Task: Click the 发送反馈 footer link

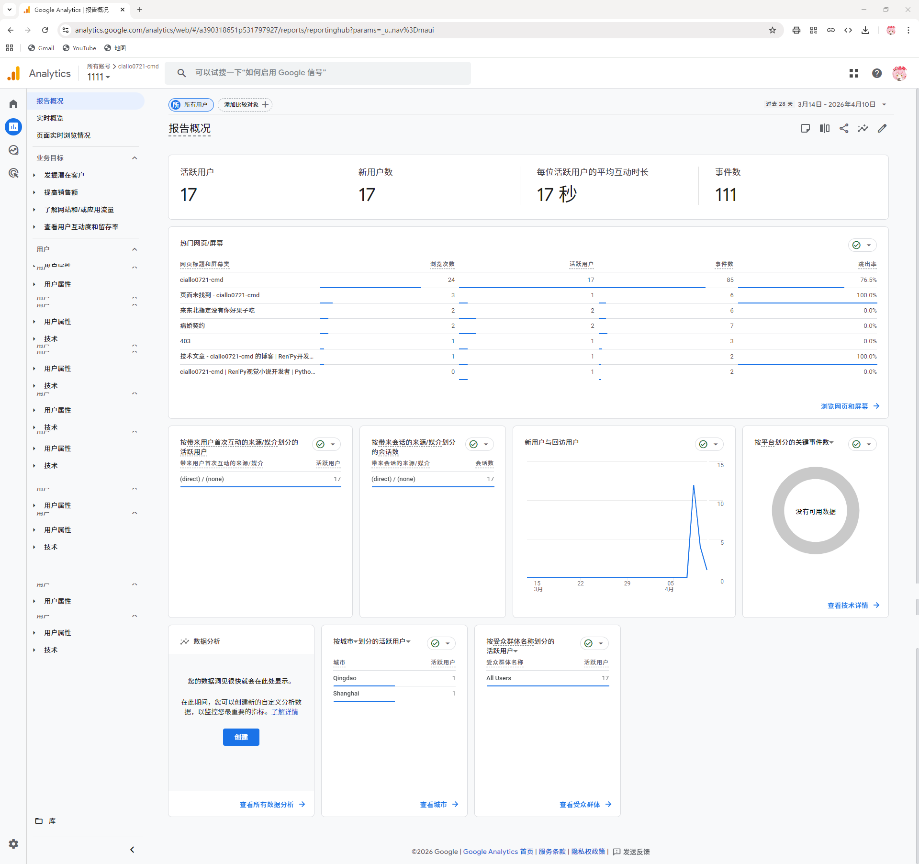Action: [631, 852]
